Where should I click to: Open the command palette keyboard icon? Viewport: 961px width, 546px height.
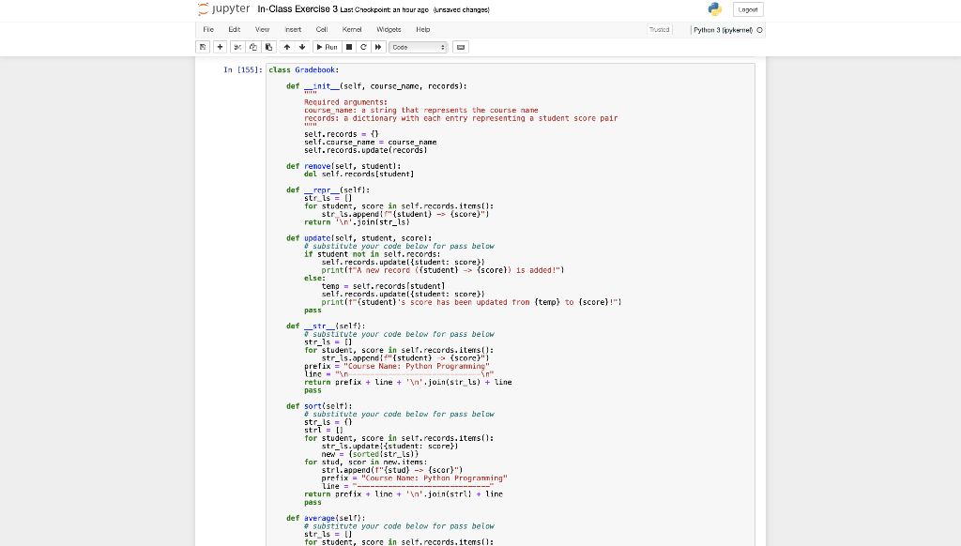[x=459, y=47]
